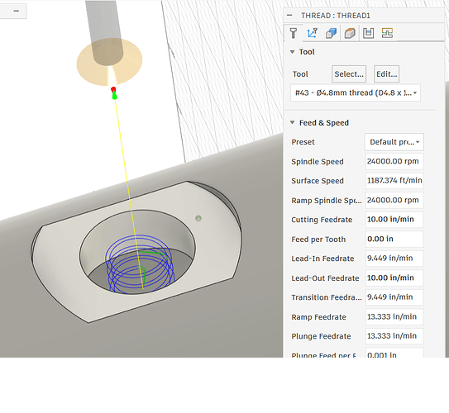Collapse the Feed & Speed section
Image resolution: width=449 pixels, height=413 pixels.
(292, 122)
